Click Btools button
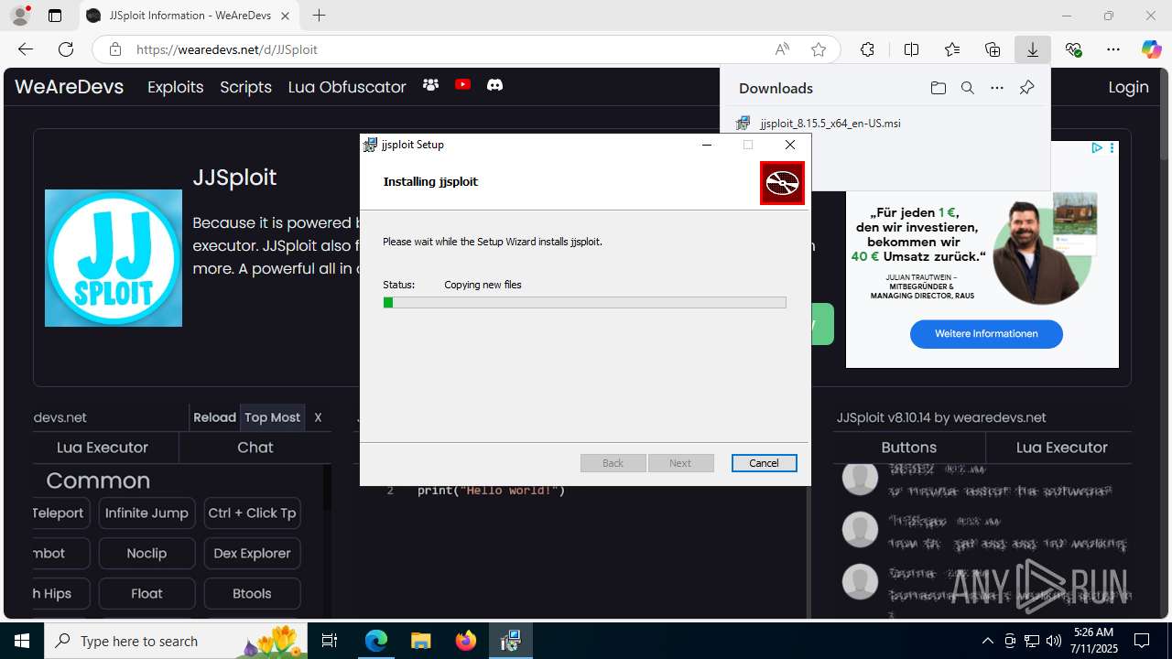The width and height of the screenshot is (1172, 659). tap(252, 594)
